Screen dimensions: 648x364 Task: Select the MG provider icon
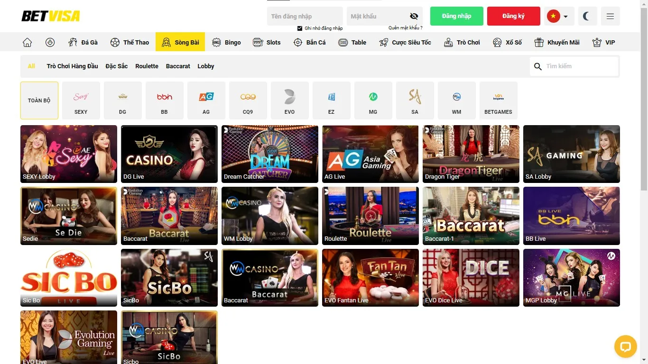373,100
